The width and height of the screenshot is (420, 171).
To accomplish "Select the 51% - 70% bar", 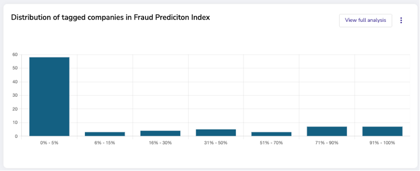I will pos(271,134).
